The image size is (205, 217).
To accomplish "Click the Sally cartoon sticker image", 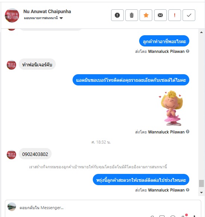I will point(171,108).
